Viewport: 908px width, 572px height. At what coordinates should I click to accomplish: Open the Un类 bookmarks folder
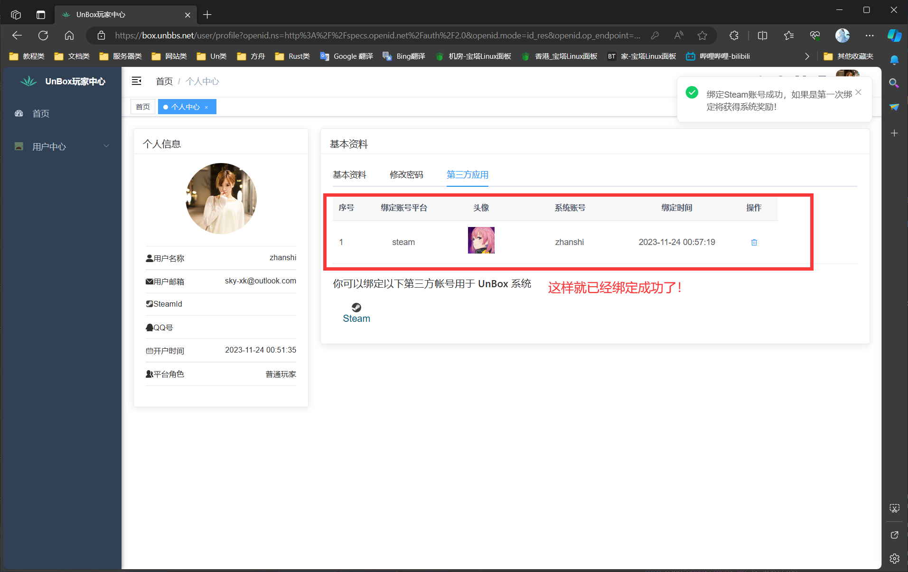pyautogui.click(x=212, y=56)
